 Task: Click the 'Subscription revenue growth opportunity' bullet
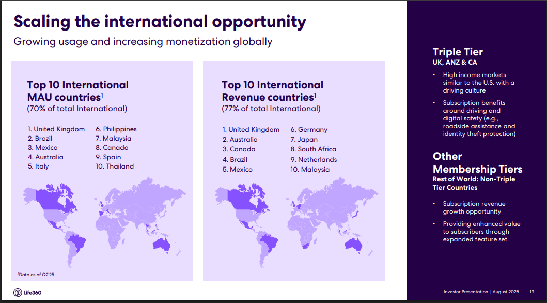click(x=474, y=208)
